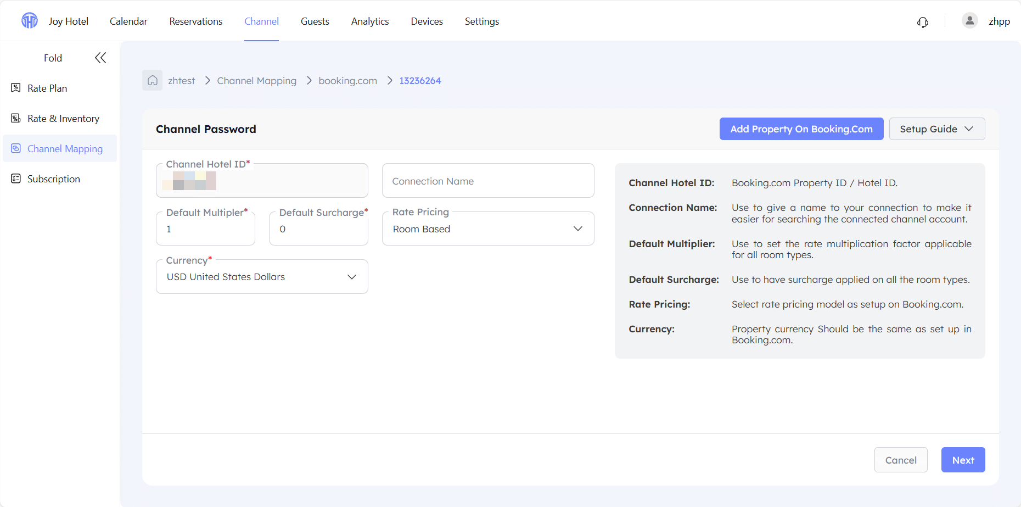Click the Channel Mapping breadcrumb link
Image resolution: width=1021 pixels, height=507 pixels.
click(x=256, y=81)
